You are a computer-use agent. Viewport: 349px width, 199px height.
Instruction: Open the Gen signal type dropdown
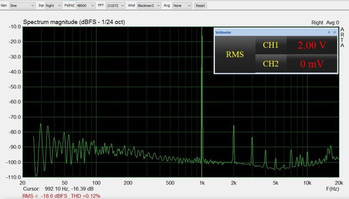(x=22, y=6)
